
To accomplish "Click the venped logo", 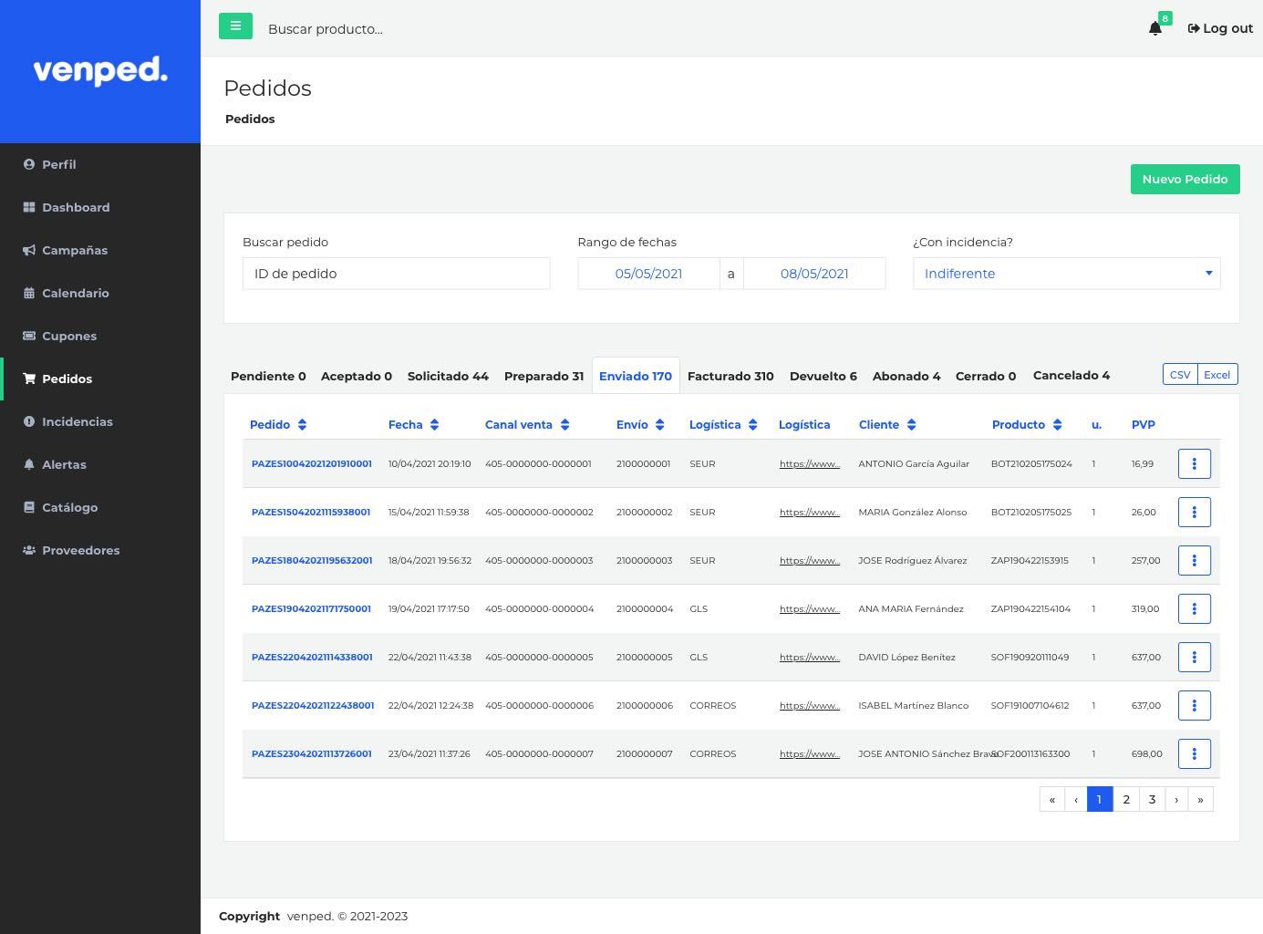I will click(x=100, y=70).
